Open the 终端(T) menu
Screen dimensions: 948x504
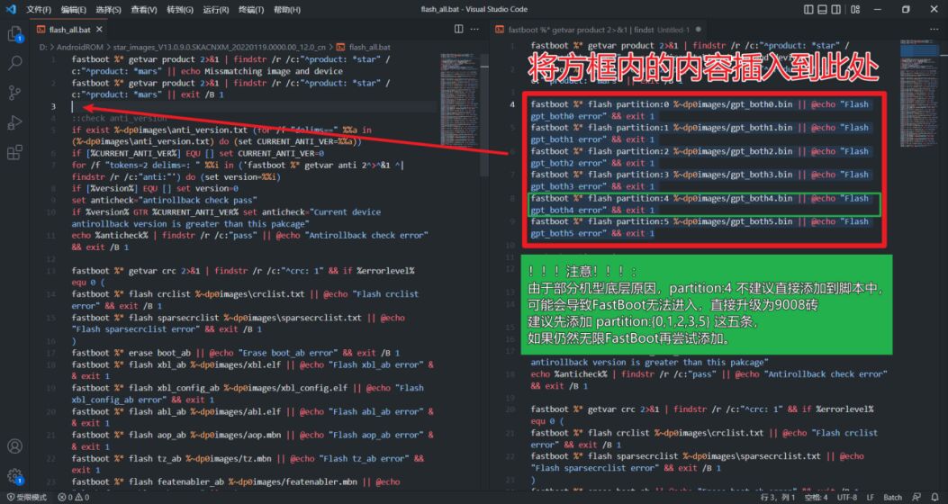click(251, 9)
